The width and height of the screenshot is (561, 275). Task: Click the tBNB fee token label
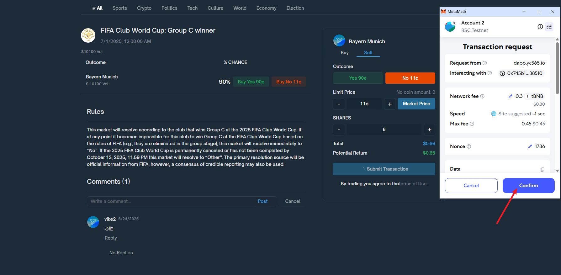tap(534, 96)
